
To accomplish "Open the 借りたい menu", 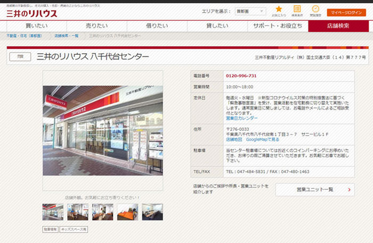I will click(157, 26).
